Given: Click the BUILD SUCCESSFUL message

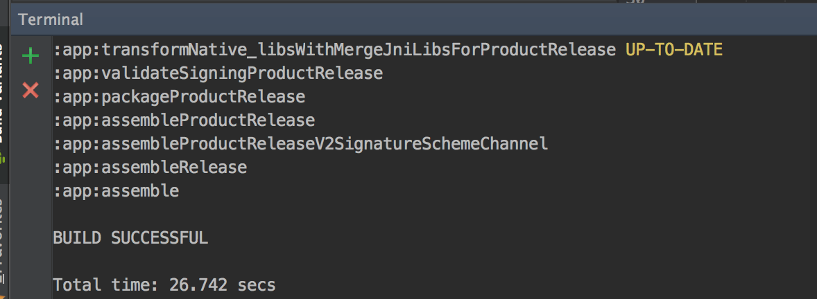Looking at the screenshot, I should pyautogui.click(x=130, y=238).
